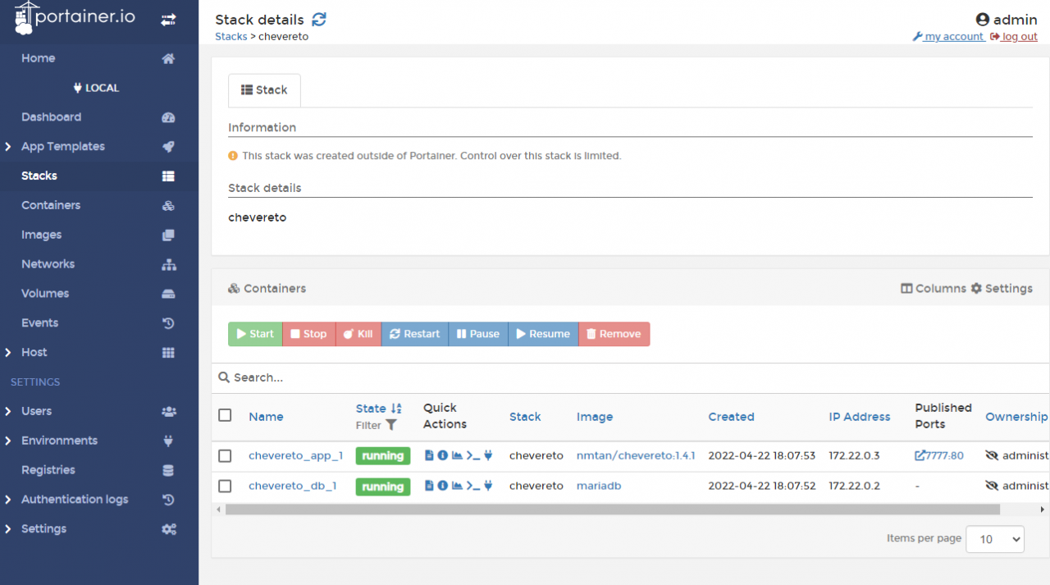Click the Restart button

click(x=415, y=334)
